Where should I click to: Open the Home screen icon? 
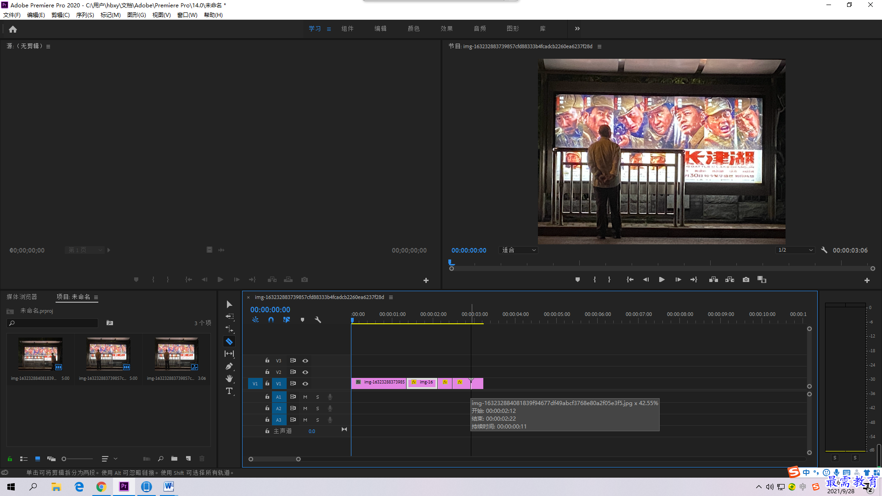click(13, 29)
